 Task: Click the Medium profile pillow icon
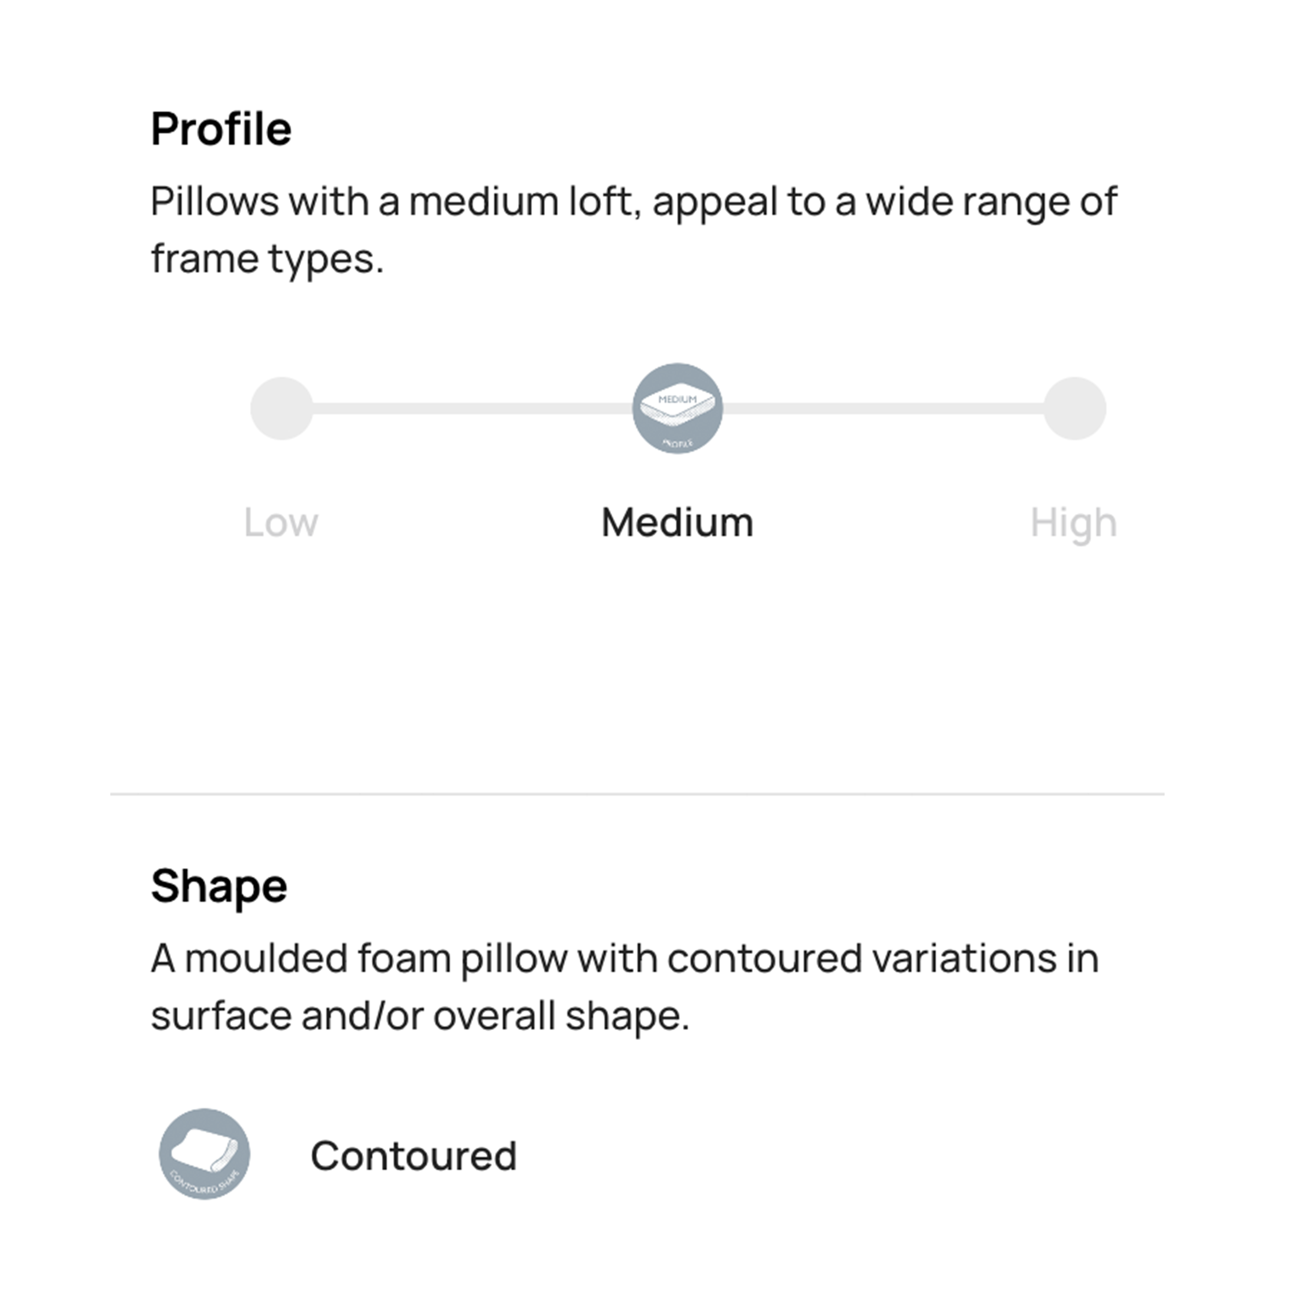pyautogui.click(x=677, y=408)
